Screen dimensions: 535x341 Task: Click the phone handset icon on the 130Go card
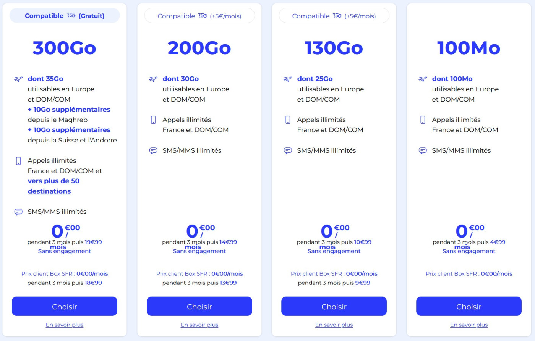pos(287,120)
